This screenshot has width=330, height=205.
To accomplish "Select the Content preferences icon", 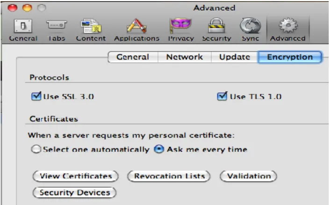I will tap(91, 26).
